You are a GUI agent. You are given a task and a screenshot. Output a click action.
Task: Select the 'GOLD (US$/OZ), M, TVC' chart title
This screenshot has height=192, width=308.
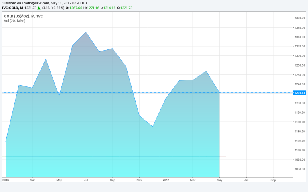23,16
